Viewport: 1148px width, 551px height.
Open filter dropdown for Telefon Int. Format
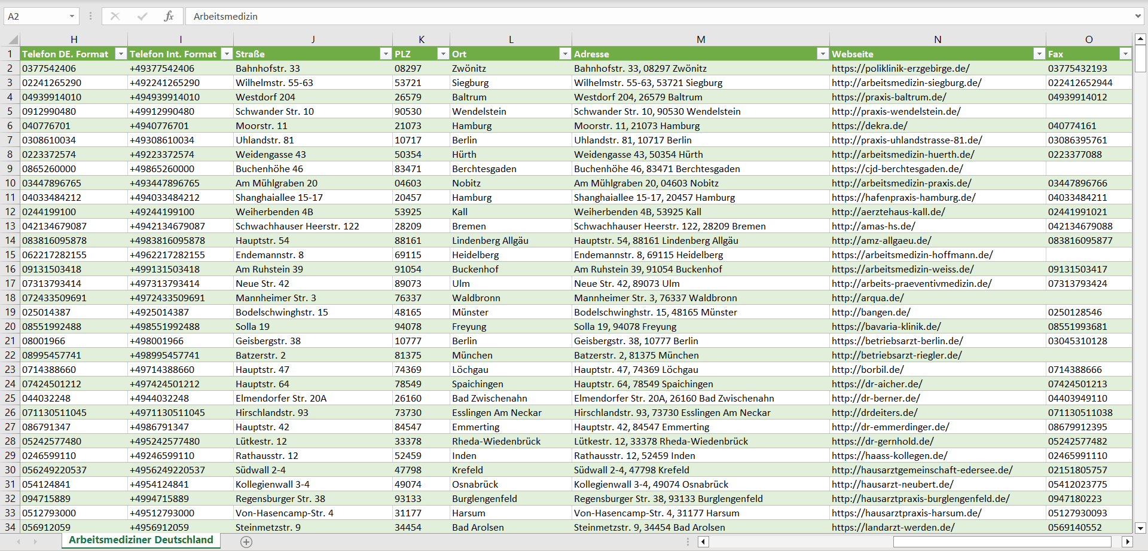click(227, 54)
